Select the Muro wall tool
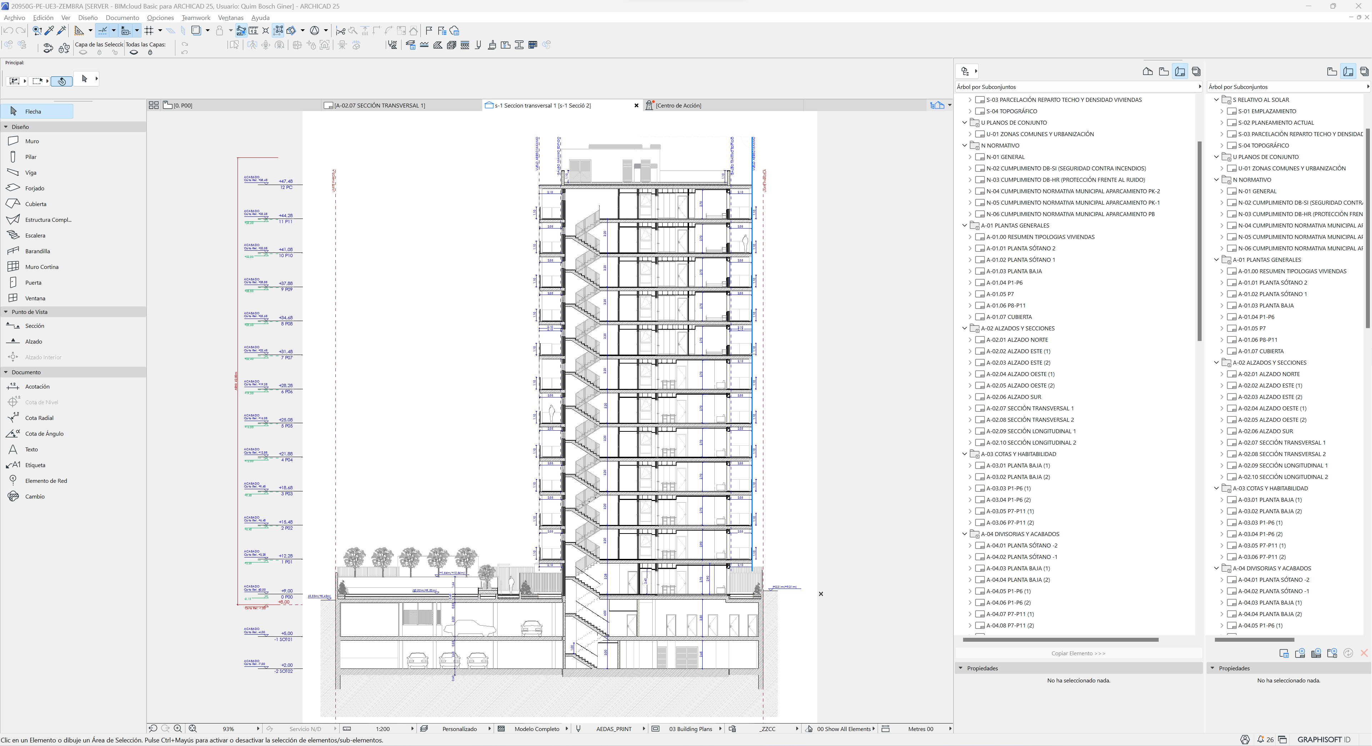This screenshot has width=1372, height=746. point(31,141)
